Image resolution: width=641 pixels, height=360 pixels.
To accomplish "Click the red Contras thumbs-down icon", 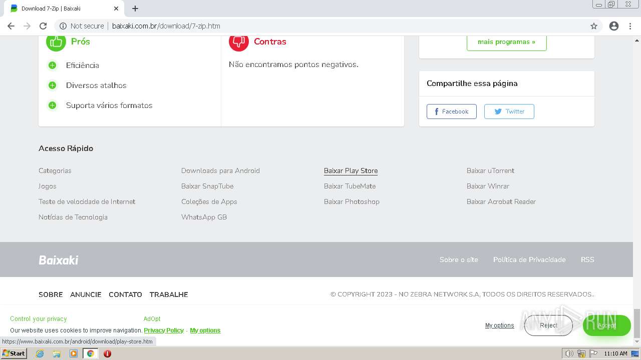I will (x=239, y=41).
